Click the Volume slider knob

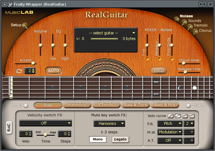point(41,45)
